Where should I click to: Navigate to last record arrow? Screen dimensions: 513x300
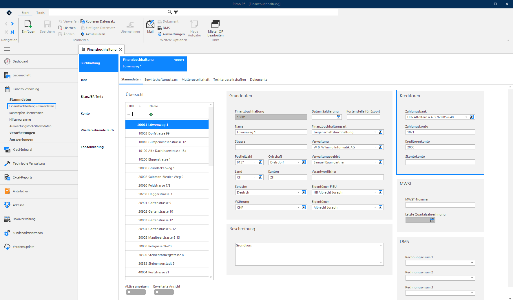12,32
